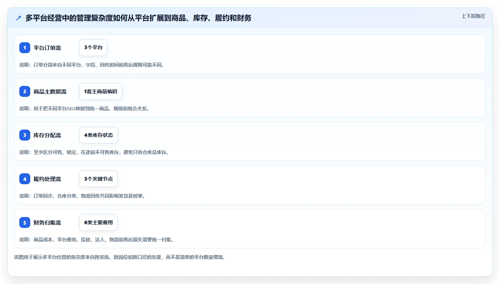
Task: Click the 库存分配流 heading
Action: click(x=47, y=135)
